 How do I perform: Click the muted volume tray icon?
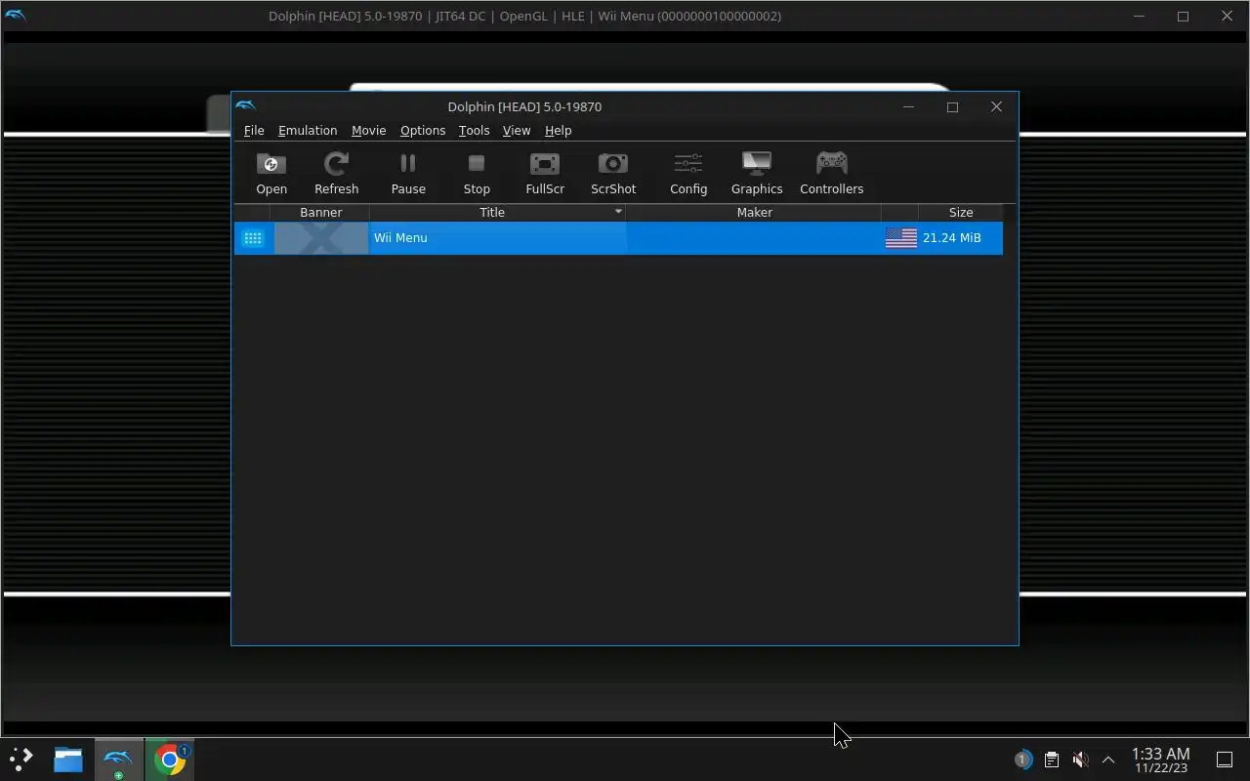[1080, 759]
